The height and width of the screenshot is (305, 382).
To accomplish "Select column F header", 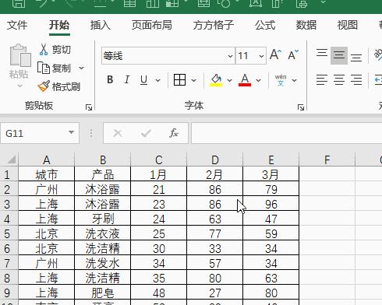I will (x=327, y=160).
